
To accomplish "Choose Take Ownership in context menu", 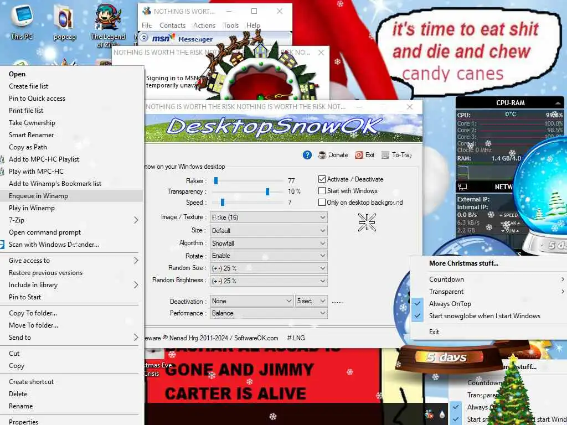I will tap(71, 122).
